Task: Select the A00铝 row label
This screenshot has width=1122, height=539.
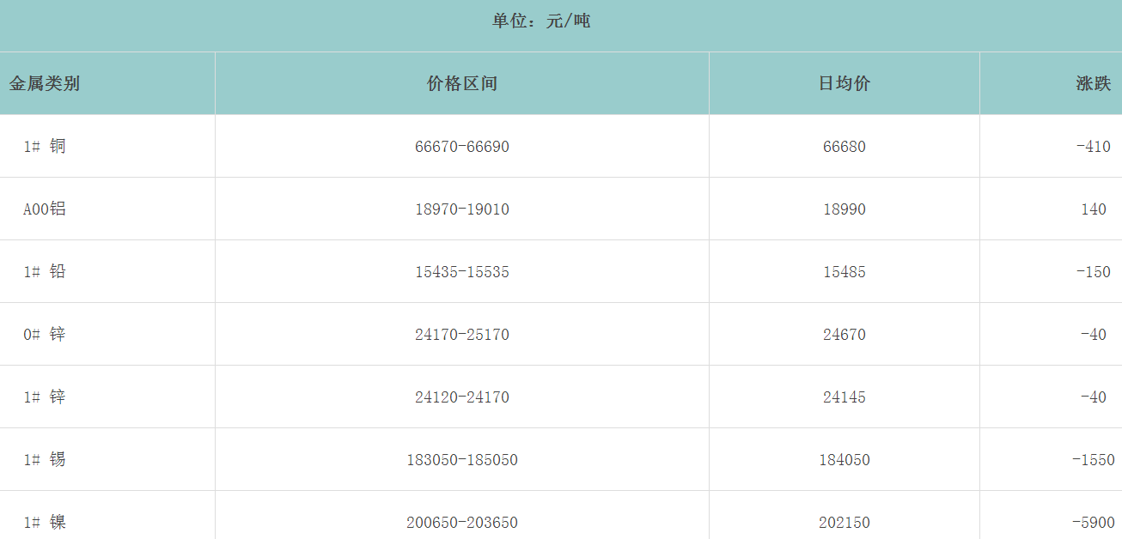Action: coord(45,209)
